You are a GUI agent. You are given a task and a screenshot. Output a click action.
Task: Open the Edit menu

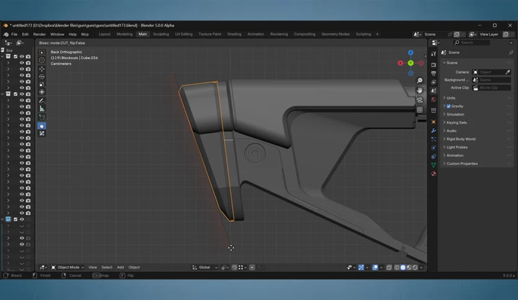[x=25, y=34]
